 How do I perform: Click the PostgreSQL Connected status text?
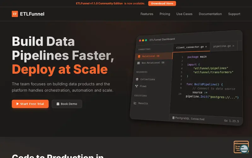[190, 119]
